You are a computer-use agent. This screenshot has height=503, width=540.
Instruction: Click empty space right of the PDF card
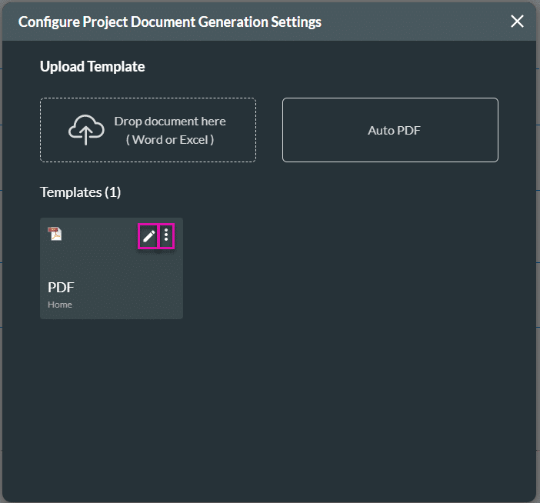click(x=346, y=269)
